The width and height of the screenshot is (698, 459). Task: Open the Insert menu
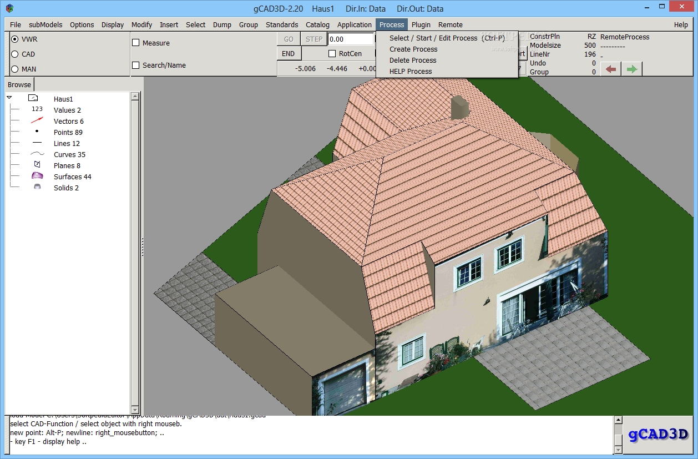(169, 24)
